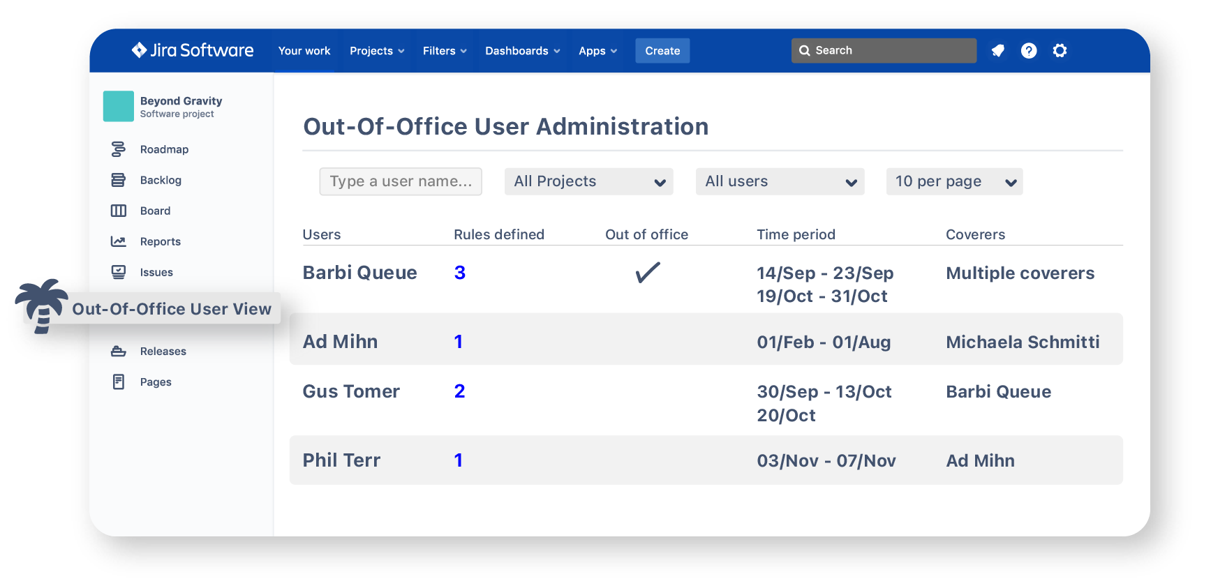Click coverer Michaela Schmitti
This screenshot has width=1211, height=588.
tap(1023, 342)
